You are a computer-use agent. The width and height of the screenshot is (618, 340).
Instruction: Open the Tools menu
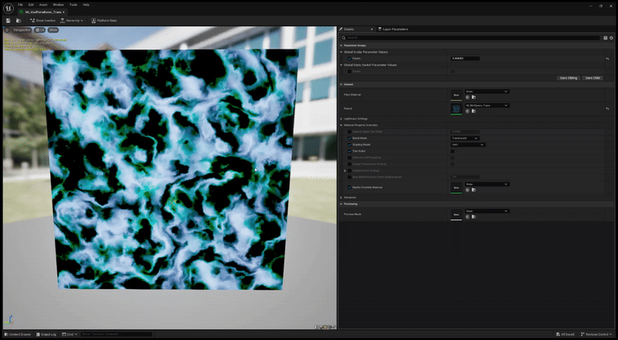pyautogui.click(x=73, y=5)
